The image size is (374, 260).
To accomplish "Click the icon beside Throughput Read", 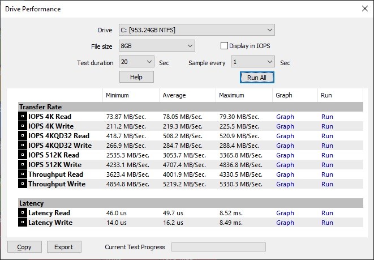I will (x=23, y=174).
